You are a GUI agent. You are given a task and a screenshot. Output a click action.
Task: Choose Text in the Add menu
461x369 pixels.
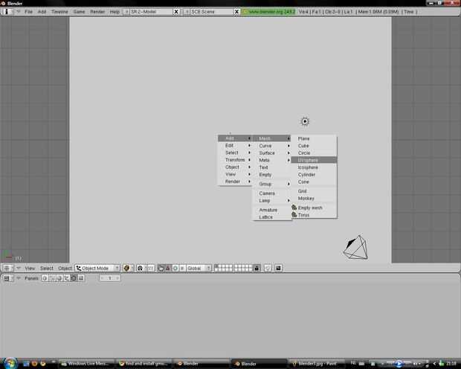[x=272, y=167]
